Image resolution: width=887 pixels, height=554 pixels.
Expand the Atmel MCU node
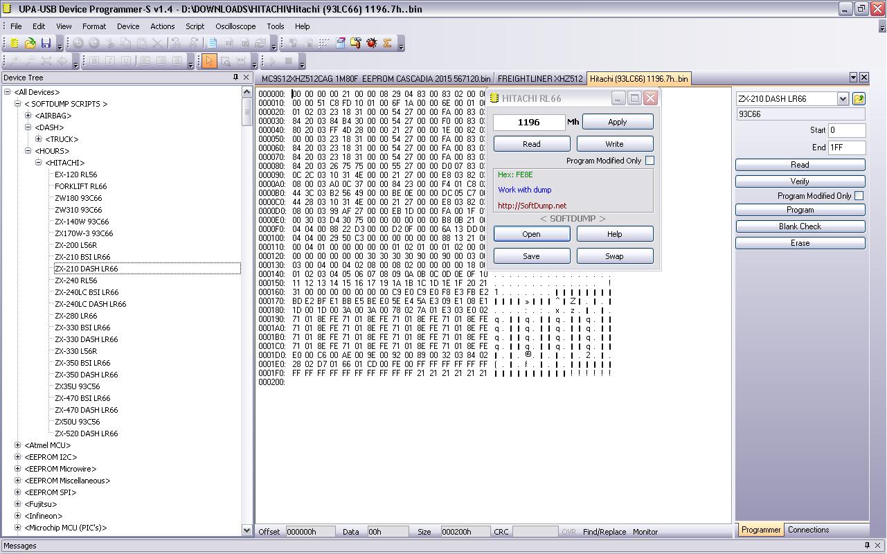(17, 445)
